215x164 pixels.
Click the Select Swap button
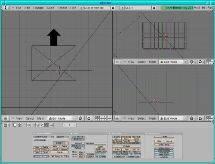coord(164,145)
